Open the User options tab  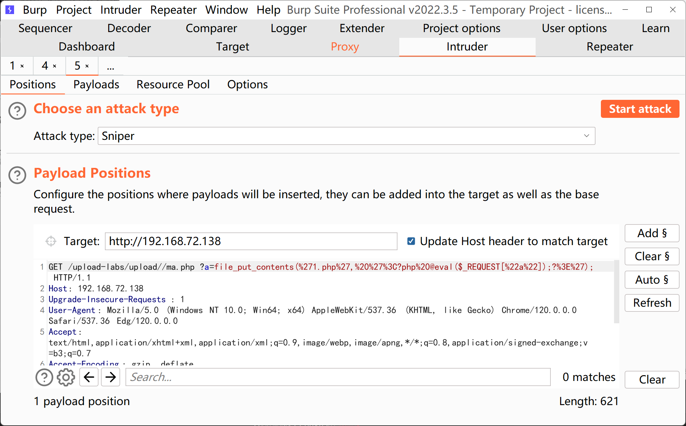point(574,28)
